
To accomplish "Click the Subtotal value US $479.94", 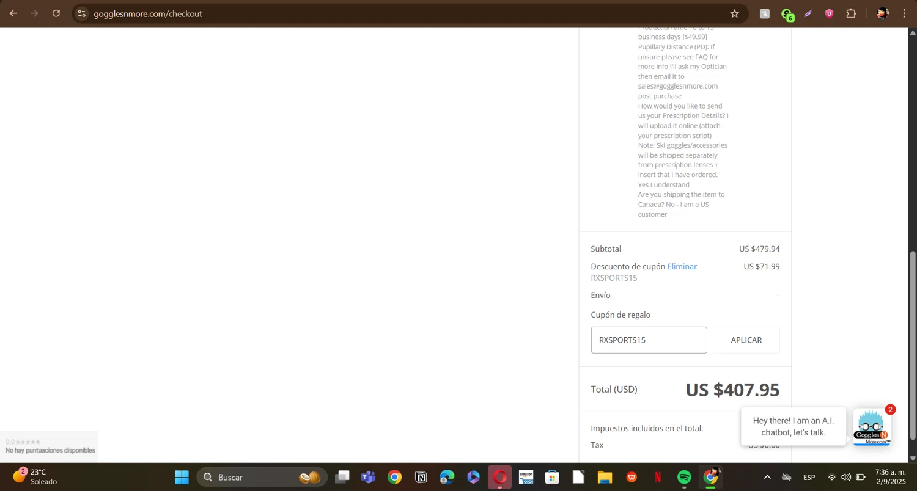I will tap(759, 249).
